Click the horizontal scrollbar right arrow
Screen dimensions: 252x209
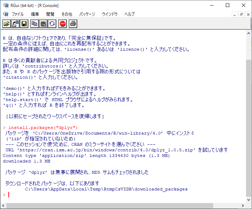[243, 206]
